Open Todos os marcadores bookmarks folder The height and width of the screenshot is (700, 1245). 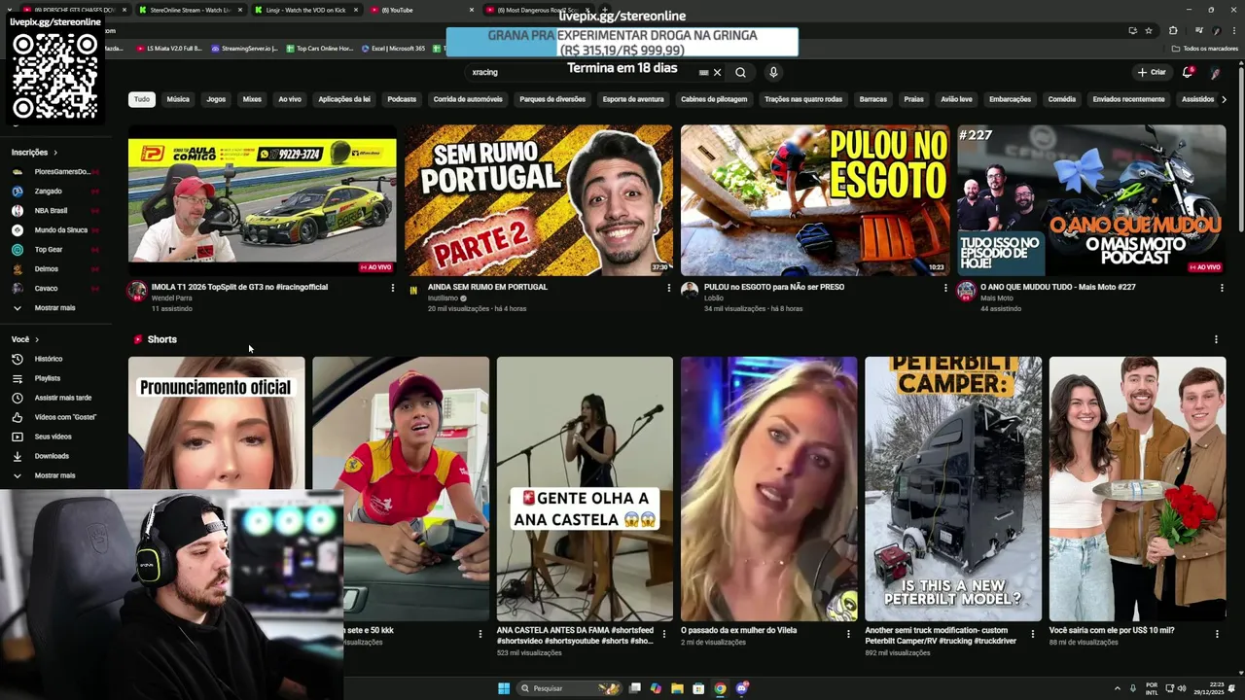1204,48
